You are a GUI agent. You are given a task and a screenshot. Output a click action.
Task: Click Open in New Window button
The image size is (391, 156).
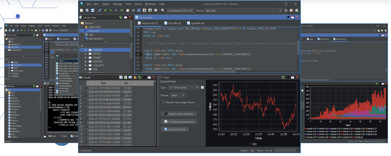coord(179,114)
